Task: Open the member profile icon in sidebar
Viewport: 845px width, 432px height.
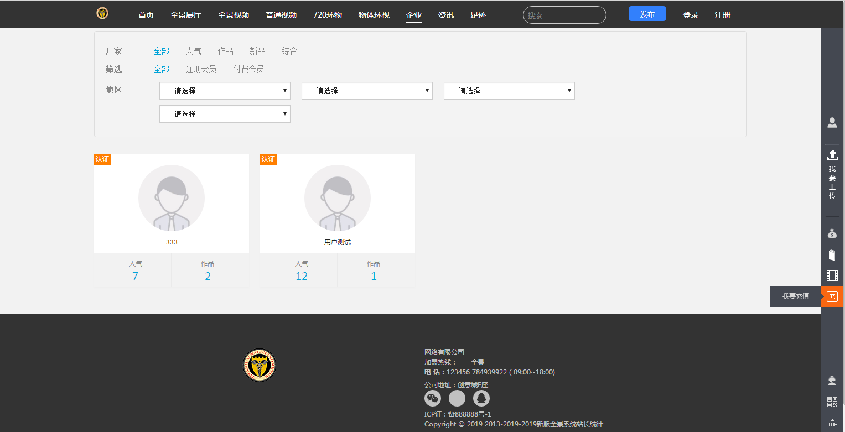Action: point(832,123)
